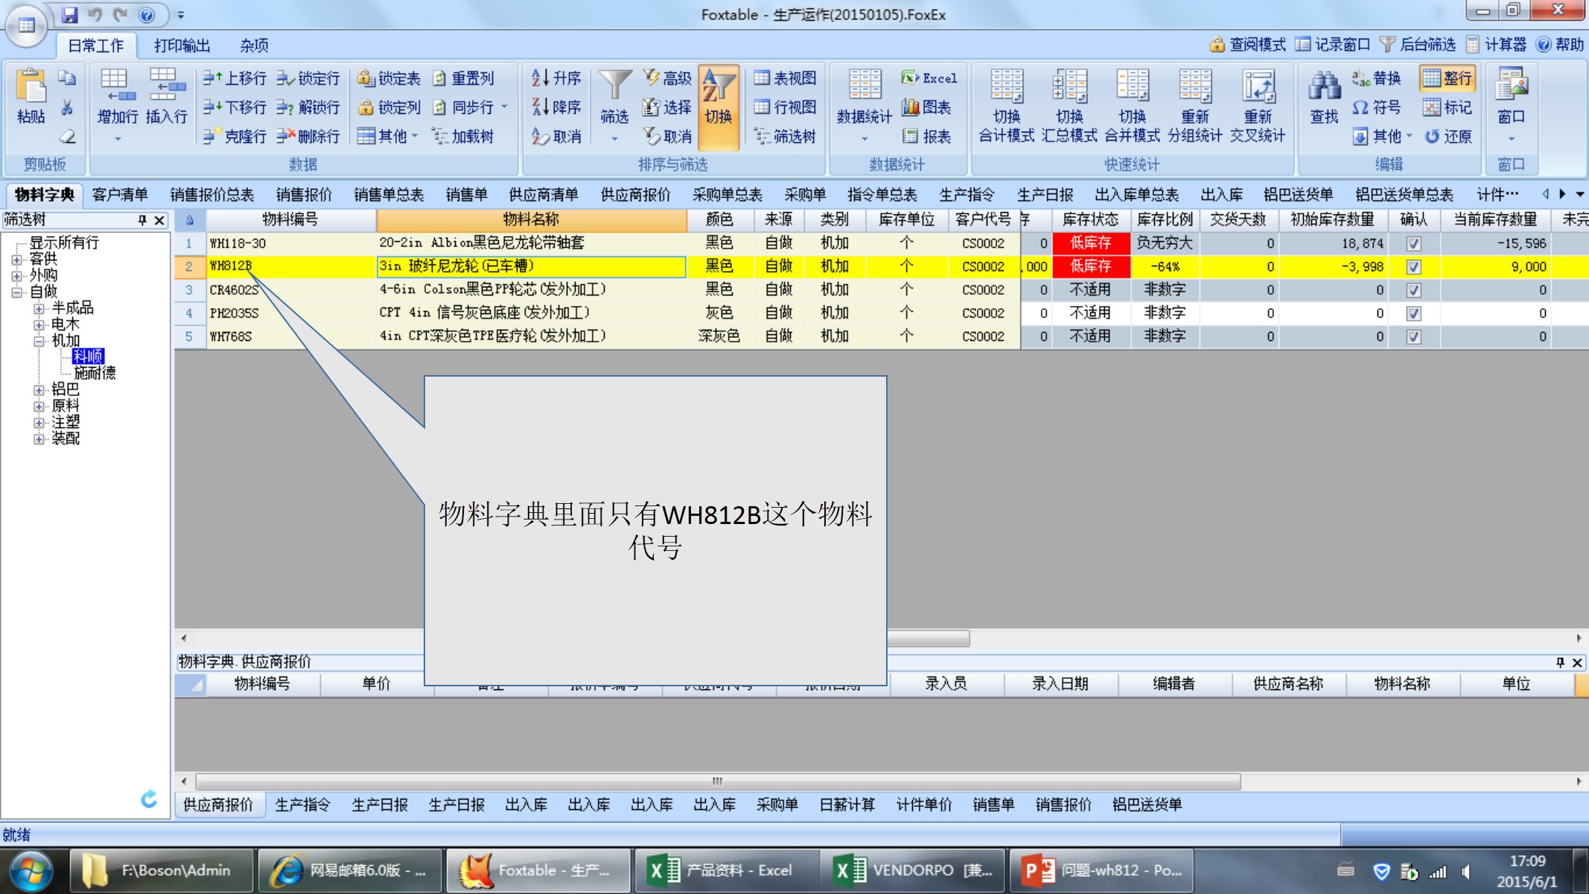Open the Print Output (打印输出) ribbon tab
The image size is (1589, 894).
(x=182, y=45)
